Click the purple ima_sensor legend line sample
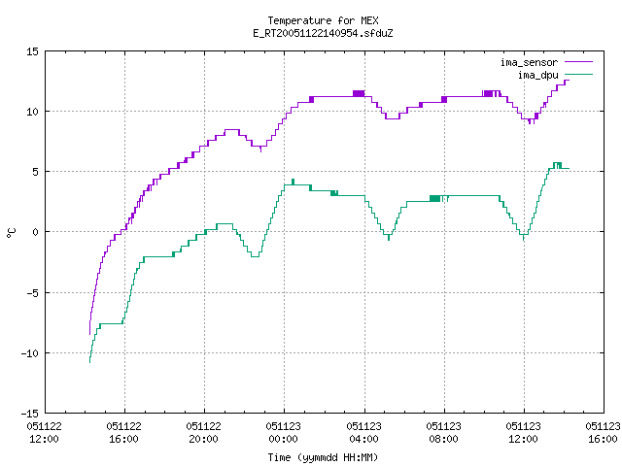The width and height of the screenshot is (622, 466). point(579,62)
